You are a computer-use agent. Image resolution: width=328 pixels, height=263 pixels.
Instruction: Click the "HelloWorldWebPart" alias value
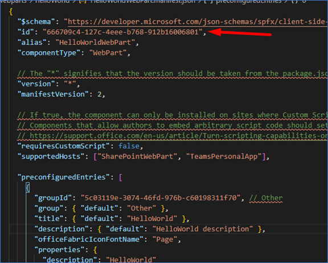click(95, 43)
